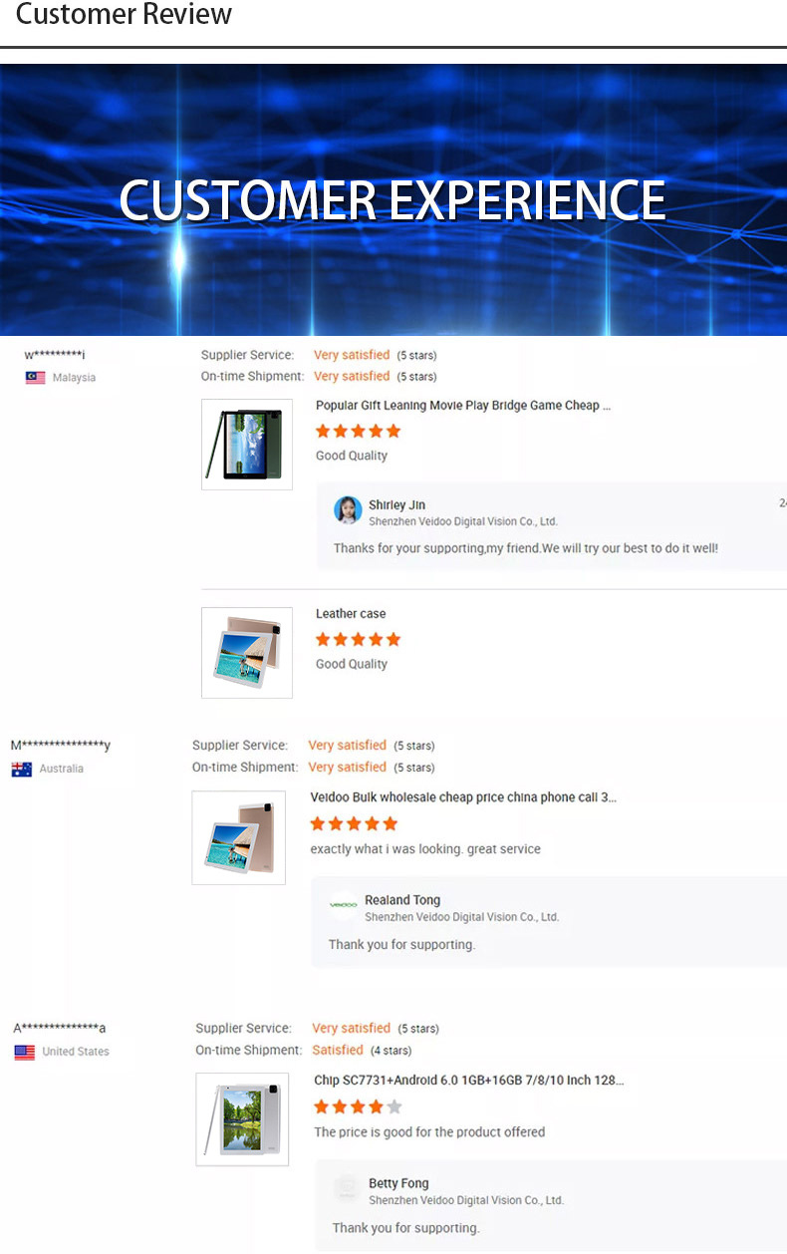Click the Australia flag icon
Screen dimensions: 787x1254
22,769
